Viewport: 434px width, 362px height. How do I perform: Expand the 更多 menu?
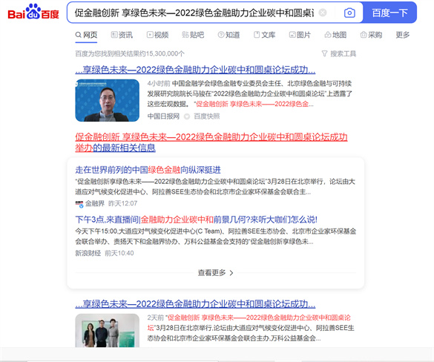point(402,35)
